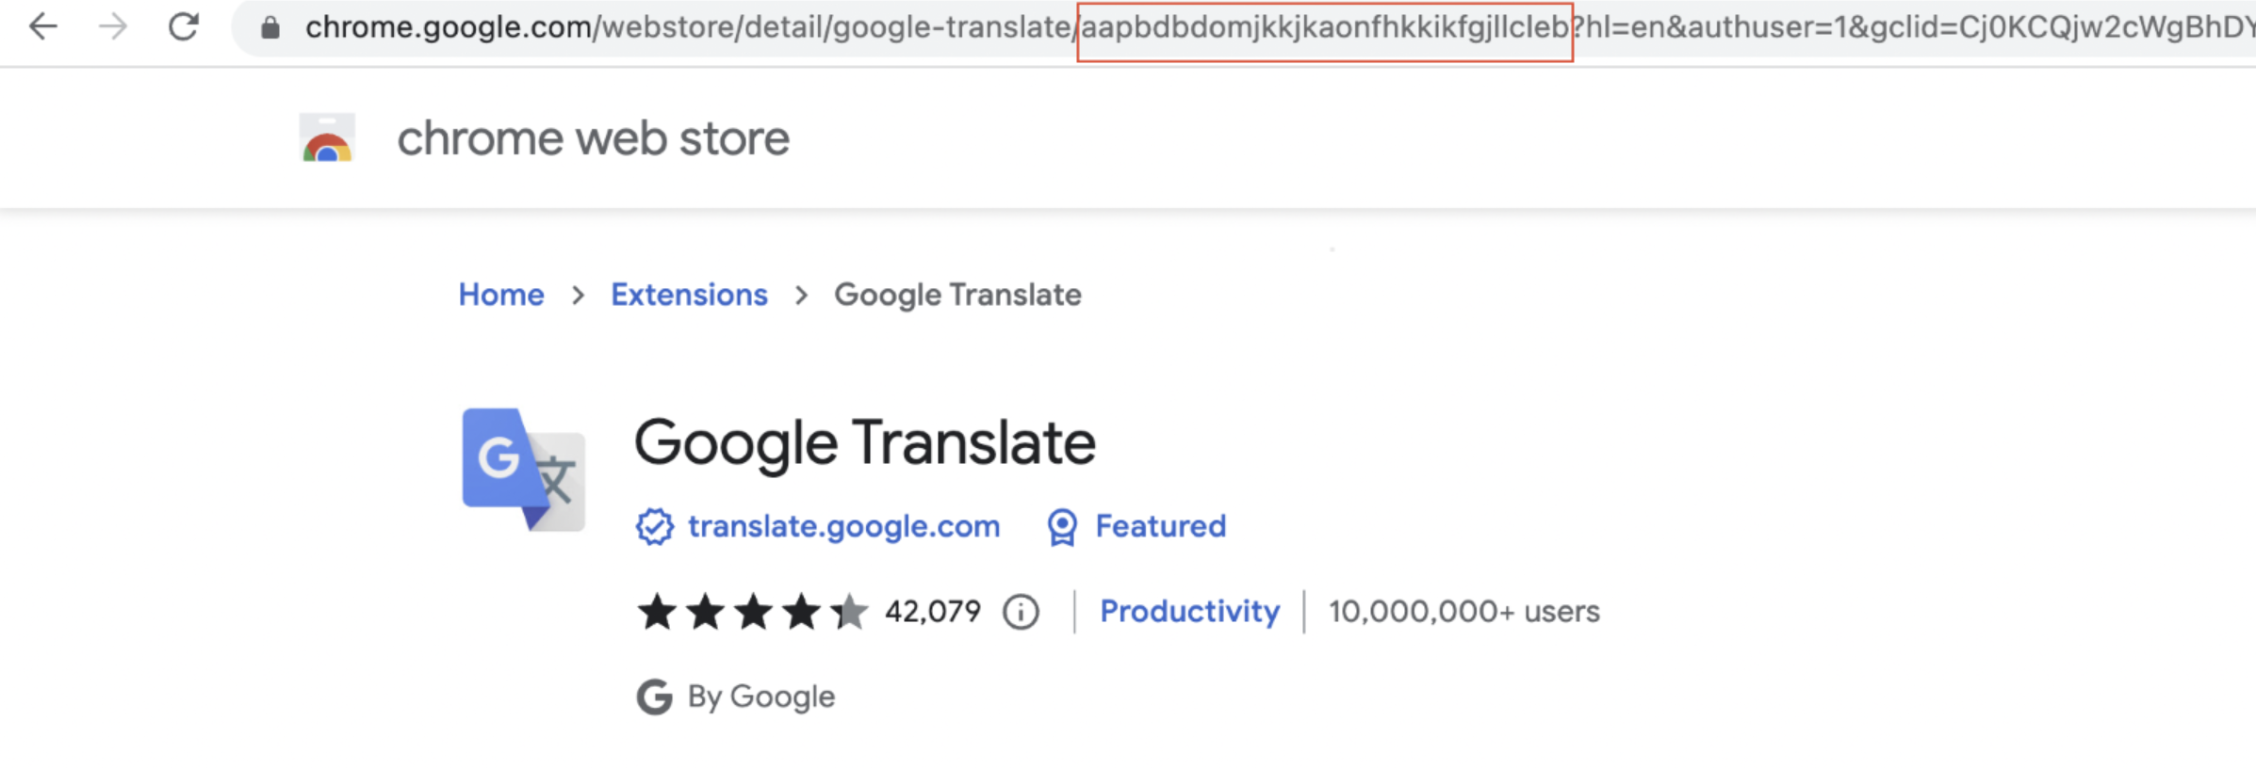Click the chrome web store title text
2256x768 pixels.
[x=593, y=138]
